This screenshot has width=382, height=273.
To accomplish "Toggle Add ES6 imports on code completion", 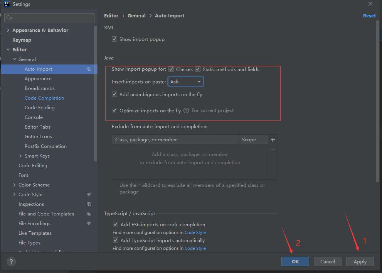I will point(116,224).
